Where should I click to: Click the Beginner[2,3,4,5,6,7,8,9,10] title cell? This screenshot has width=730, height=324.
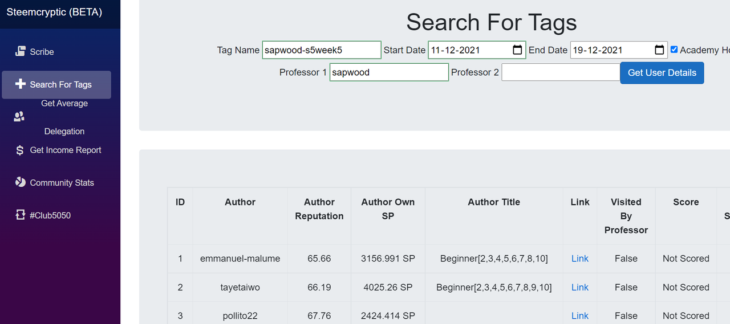494,288
